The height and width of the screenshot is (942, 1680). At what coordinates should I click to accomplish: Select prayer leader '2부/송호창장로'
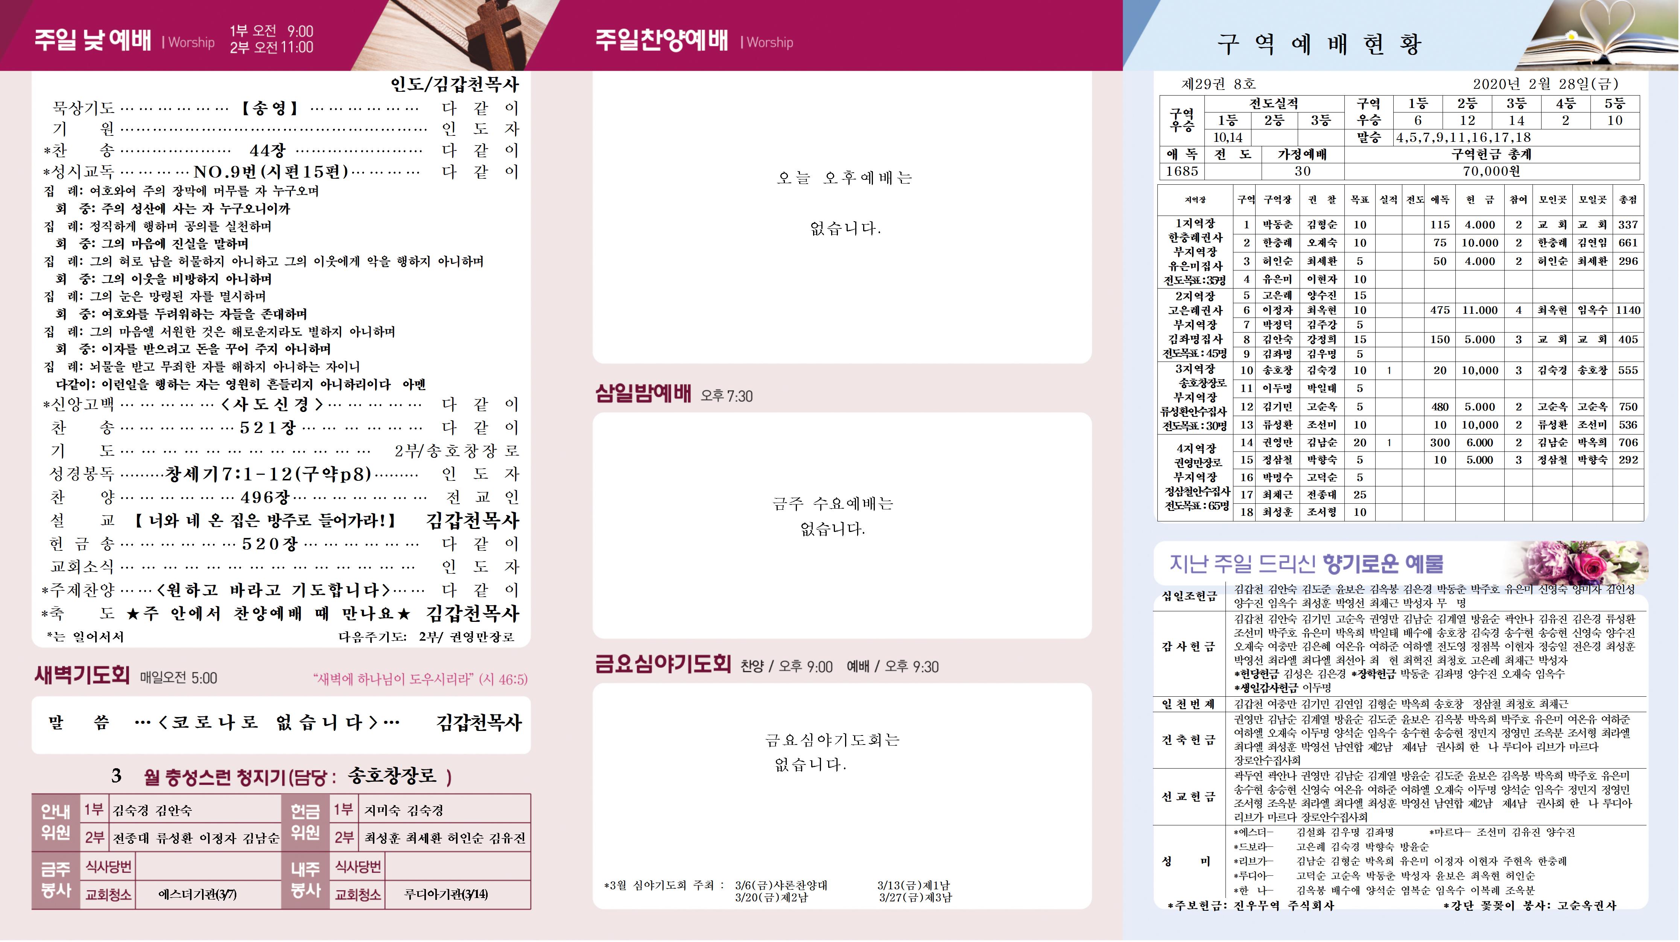(x=456, y=451)
